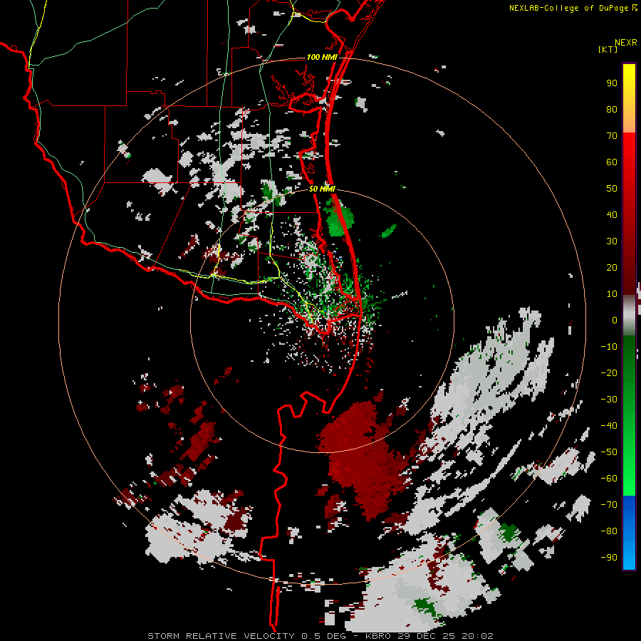
Task: Click the -20 knot scale label
Action: pos(609,372)
